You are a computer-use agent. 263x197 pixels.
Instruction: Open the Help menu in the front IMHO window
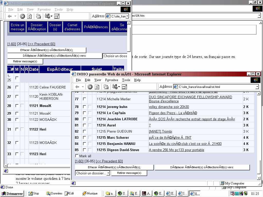click(137, 80)
